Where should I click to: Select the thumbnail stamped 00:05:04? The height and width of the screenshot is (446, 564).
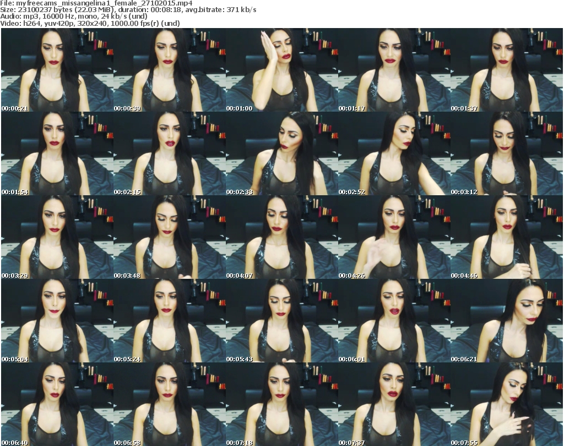pos(57,321)
